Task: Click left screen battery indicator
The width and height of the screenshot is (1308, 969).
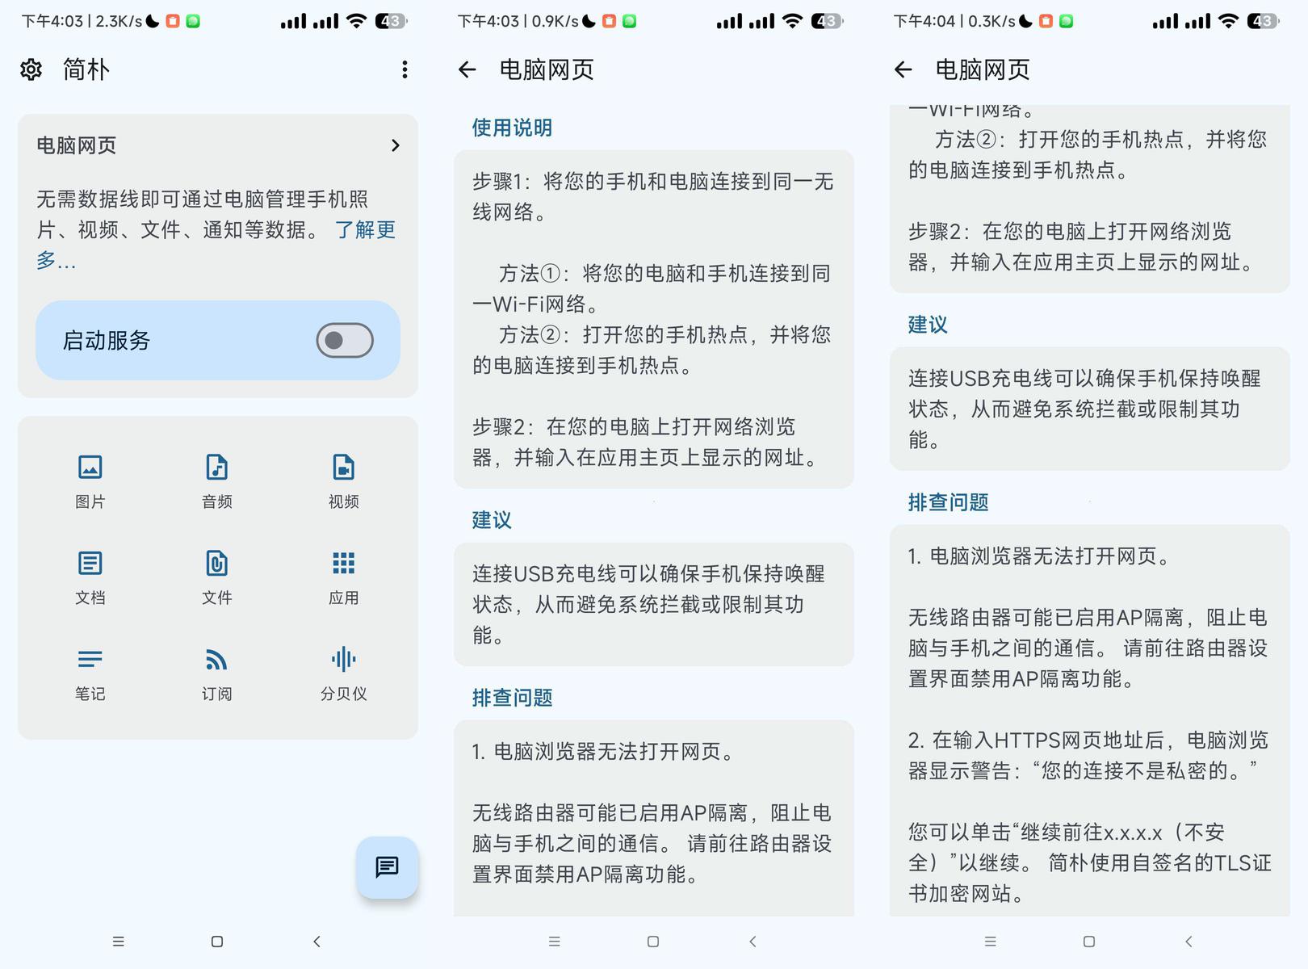Action: click(391, 22)
